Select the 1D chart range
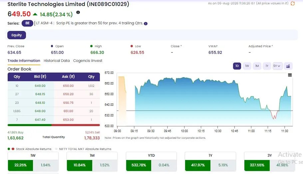 click(237, 66)
